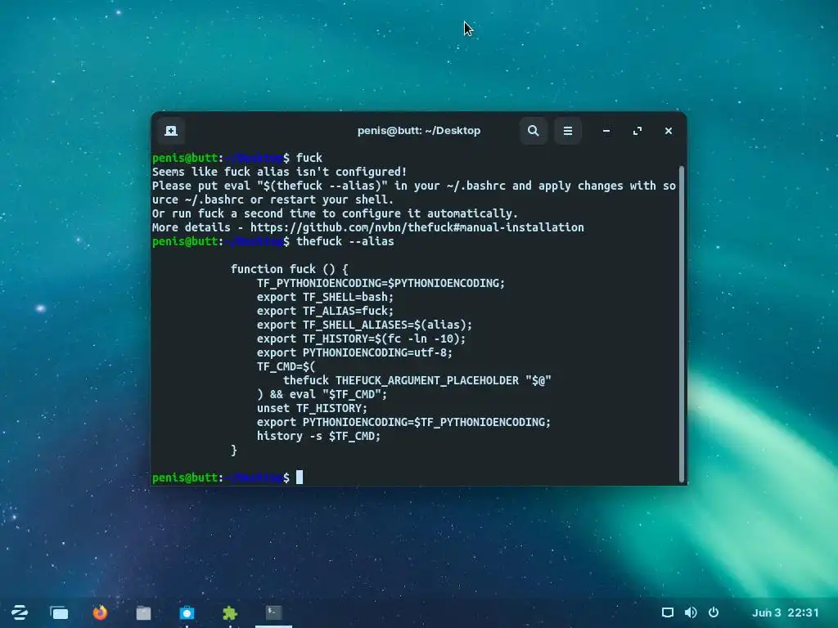
Task: Open the terminal search
Action: [x=533, y=131]
